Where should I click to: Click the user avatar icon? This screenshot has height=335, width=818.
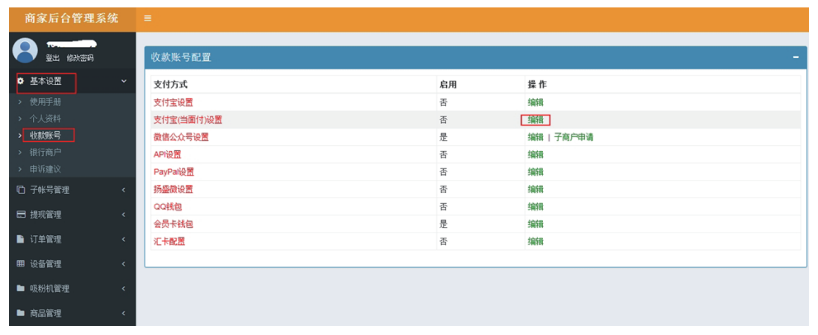pos(25,50)
